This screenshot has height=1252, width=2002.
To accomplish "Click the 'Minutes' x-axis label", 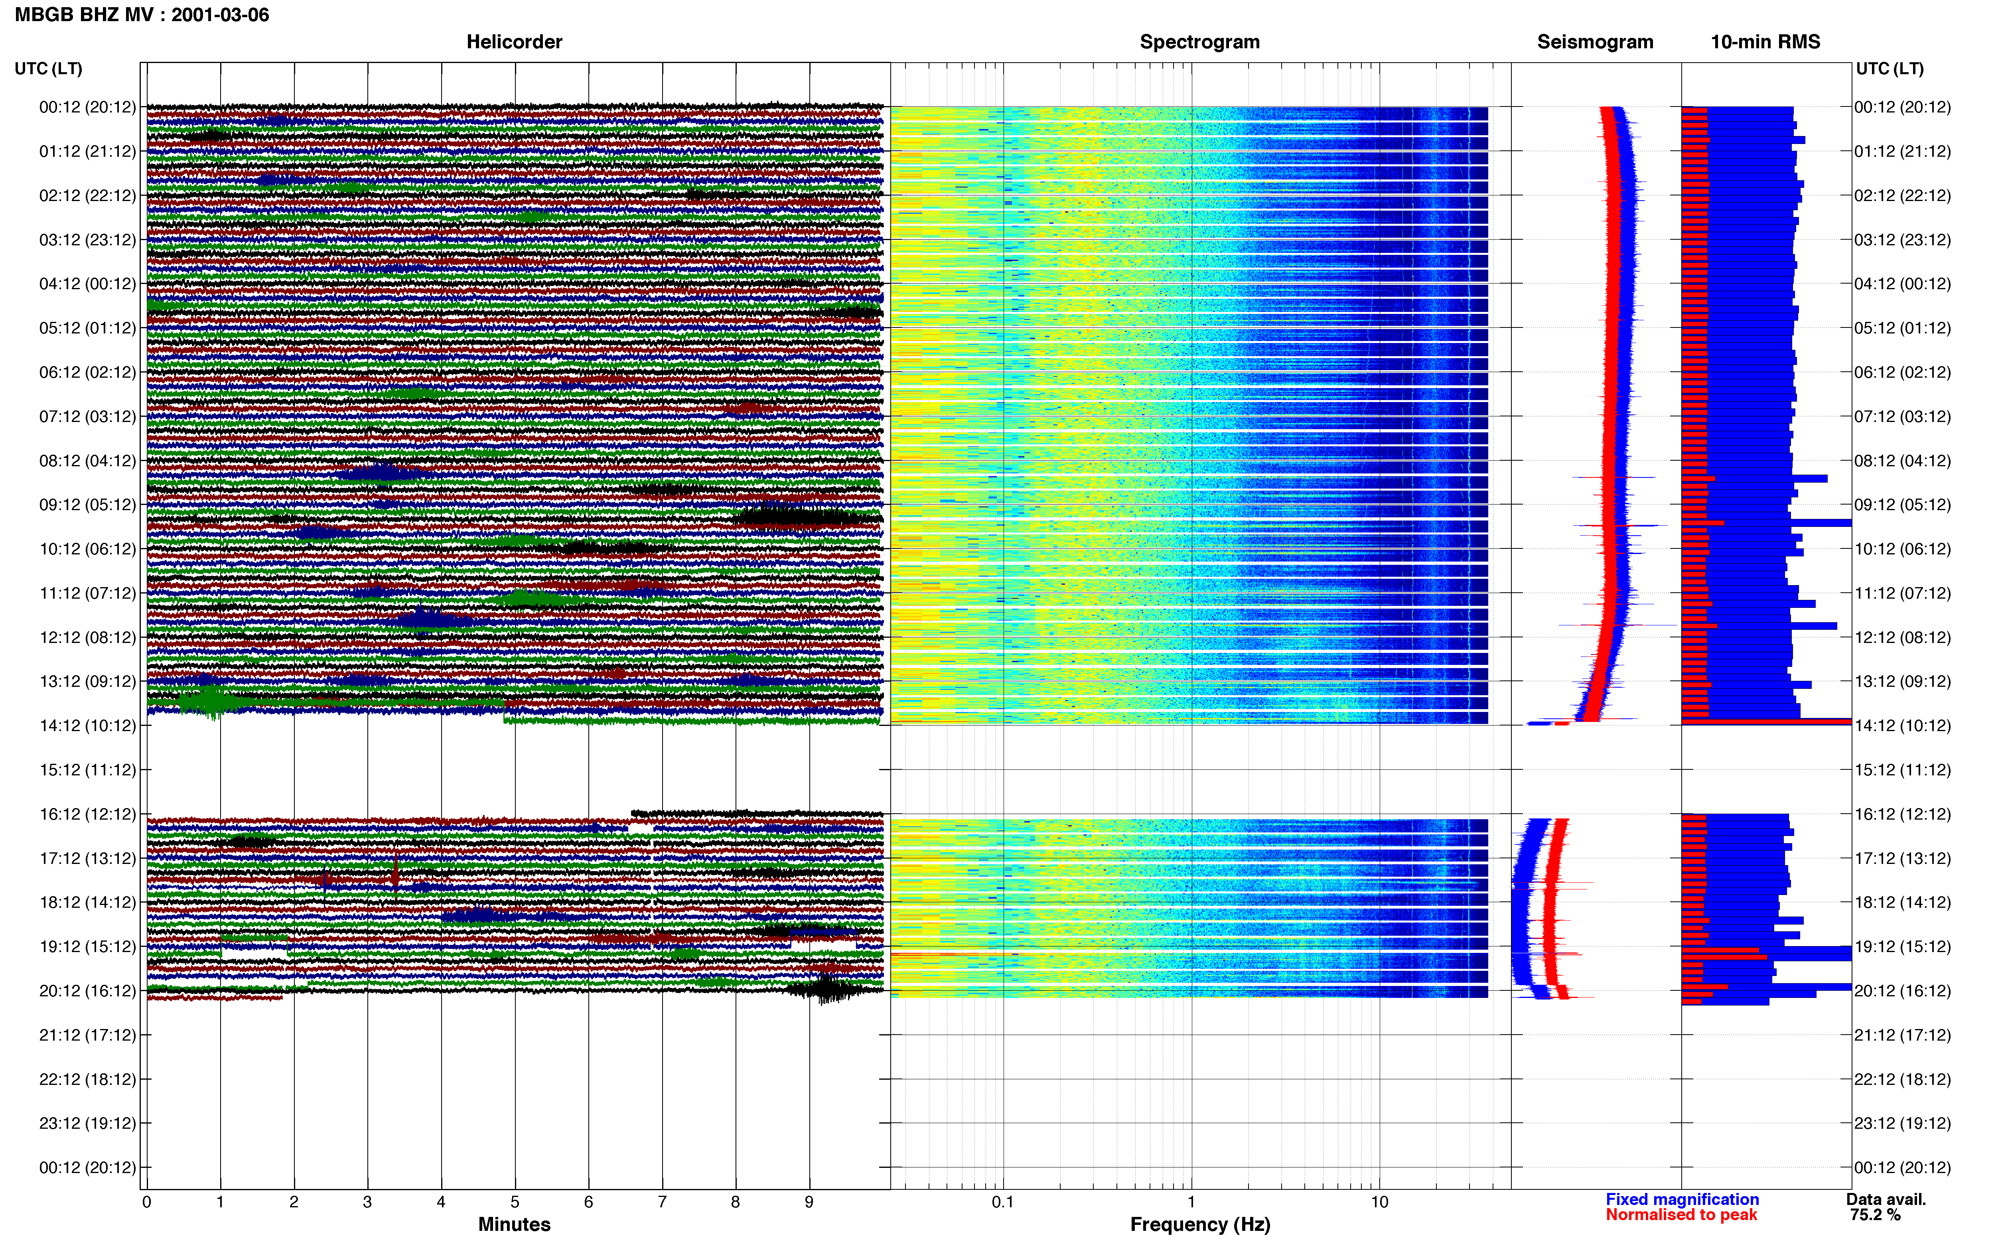I will (514, 1224).
